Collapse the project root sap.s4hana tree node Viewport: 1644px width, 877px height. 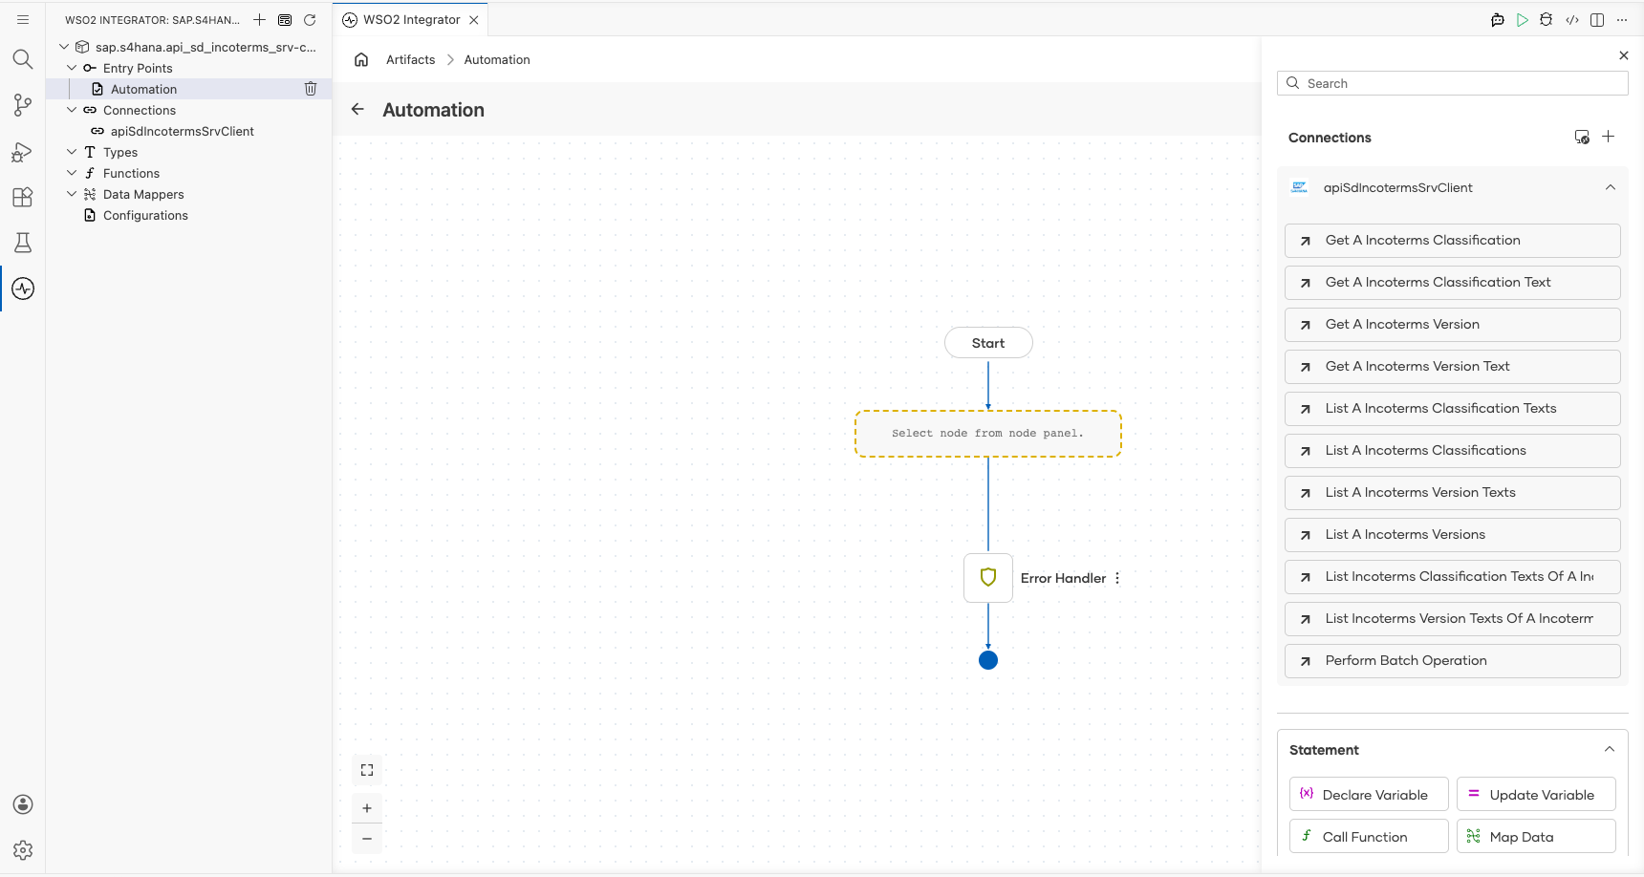click(x=64, y=47)
